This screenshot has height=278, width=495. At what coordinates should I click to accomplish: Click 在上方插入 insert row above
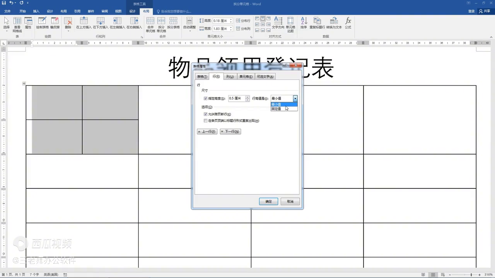(84, 23)
